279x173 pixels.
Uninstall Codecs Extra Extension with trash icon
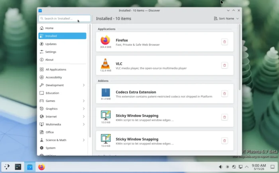point(224,94)
